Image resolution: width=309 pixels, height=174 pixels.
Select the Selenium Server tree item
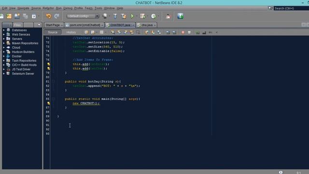[x=23, y=73]
